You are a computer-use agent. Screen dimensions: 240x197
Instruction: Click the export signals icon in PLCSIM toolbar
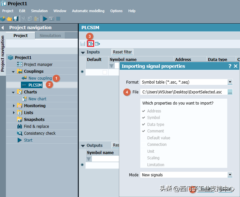(x=97, y=44)
